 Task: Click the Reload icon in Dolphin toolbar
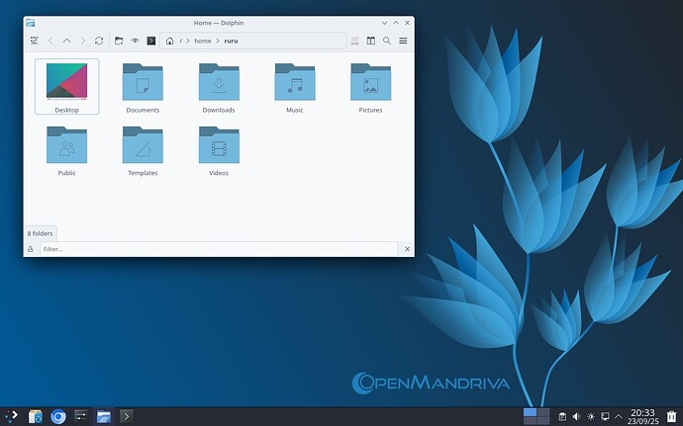tap(99, 41)
